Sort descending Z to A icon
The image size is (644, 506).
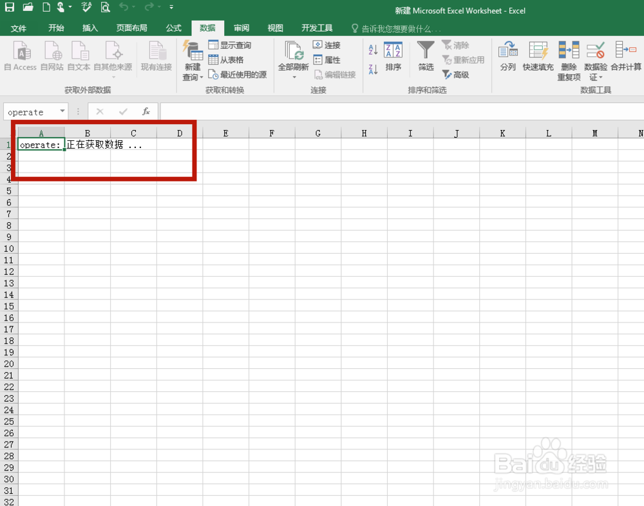pos(374,70)
